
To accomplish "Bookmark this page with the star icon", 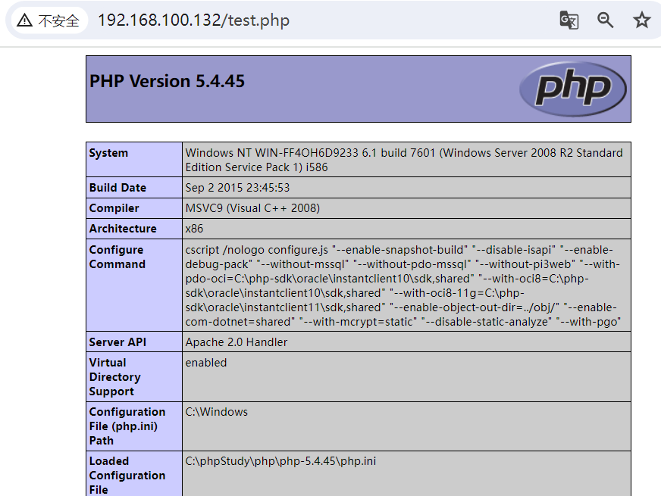I will click(641, 20).
